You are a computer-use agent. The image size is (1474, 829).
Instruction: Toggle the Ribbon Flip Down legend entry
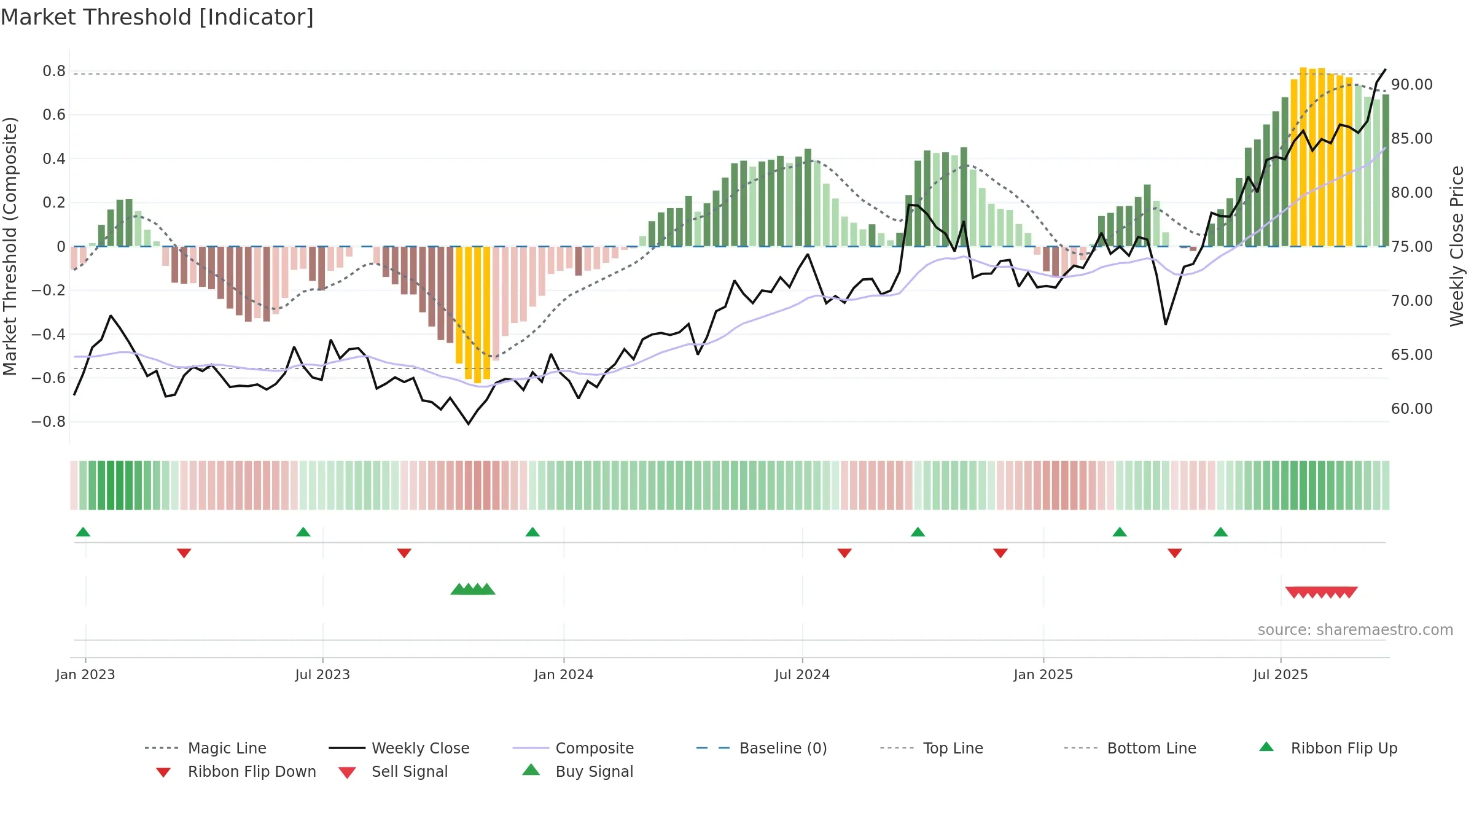(x=235, y=772)
